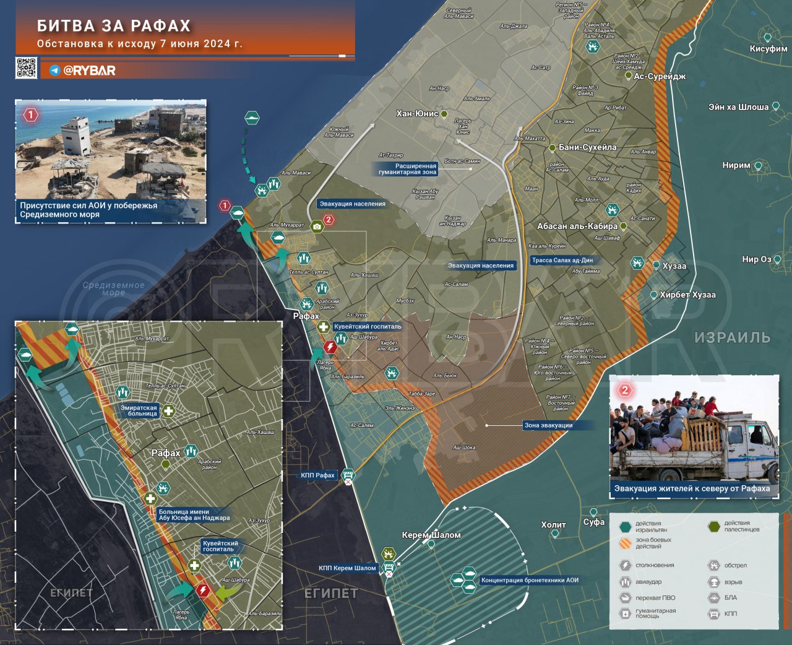Select the авиаудар icon in the legend
792x645 pixels.
coord(625,582)
